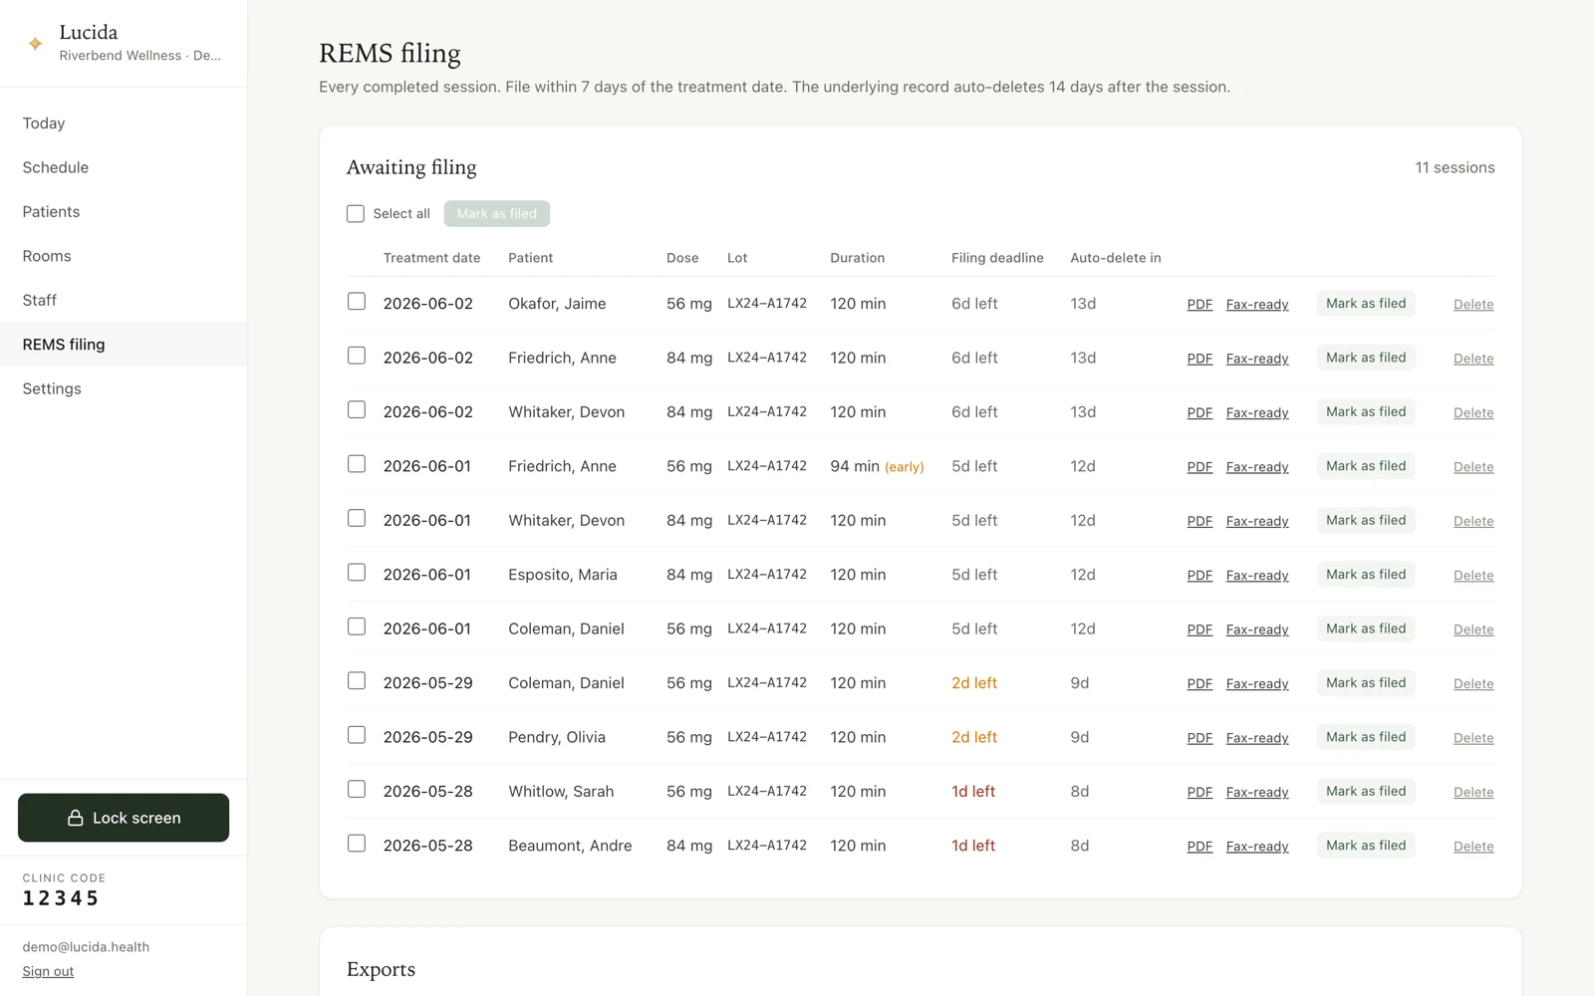Click patient name Esposito, Maria
Viewport: 1594px width, 996px height.
[x=563, y=575]
